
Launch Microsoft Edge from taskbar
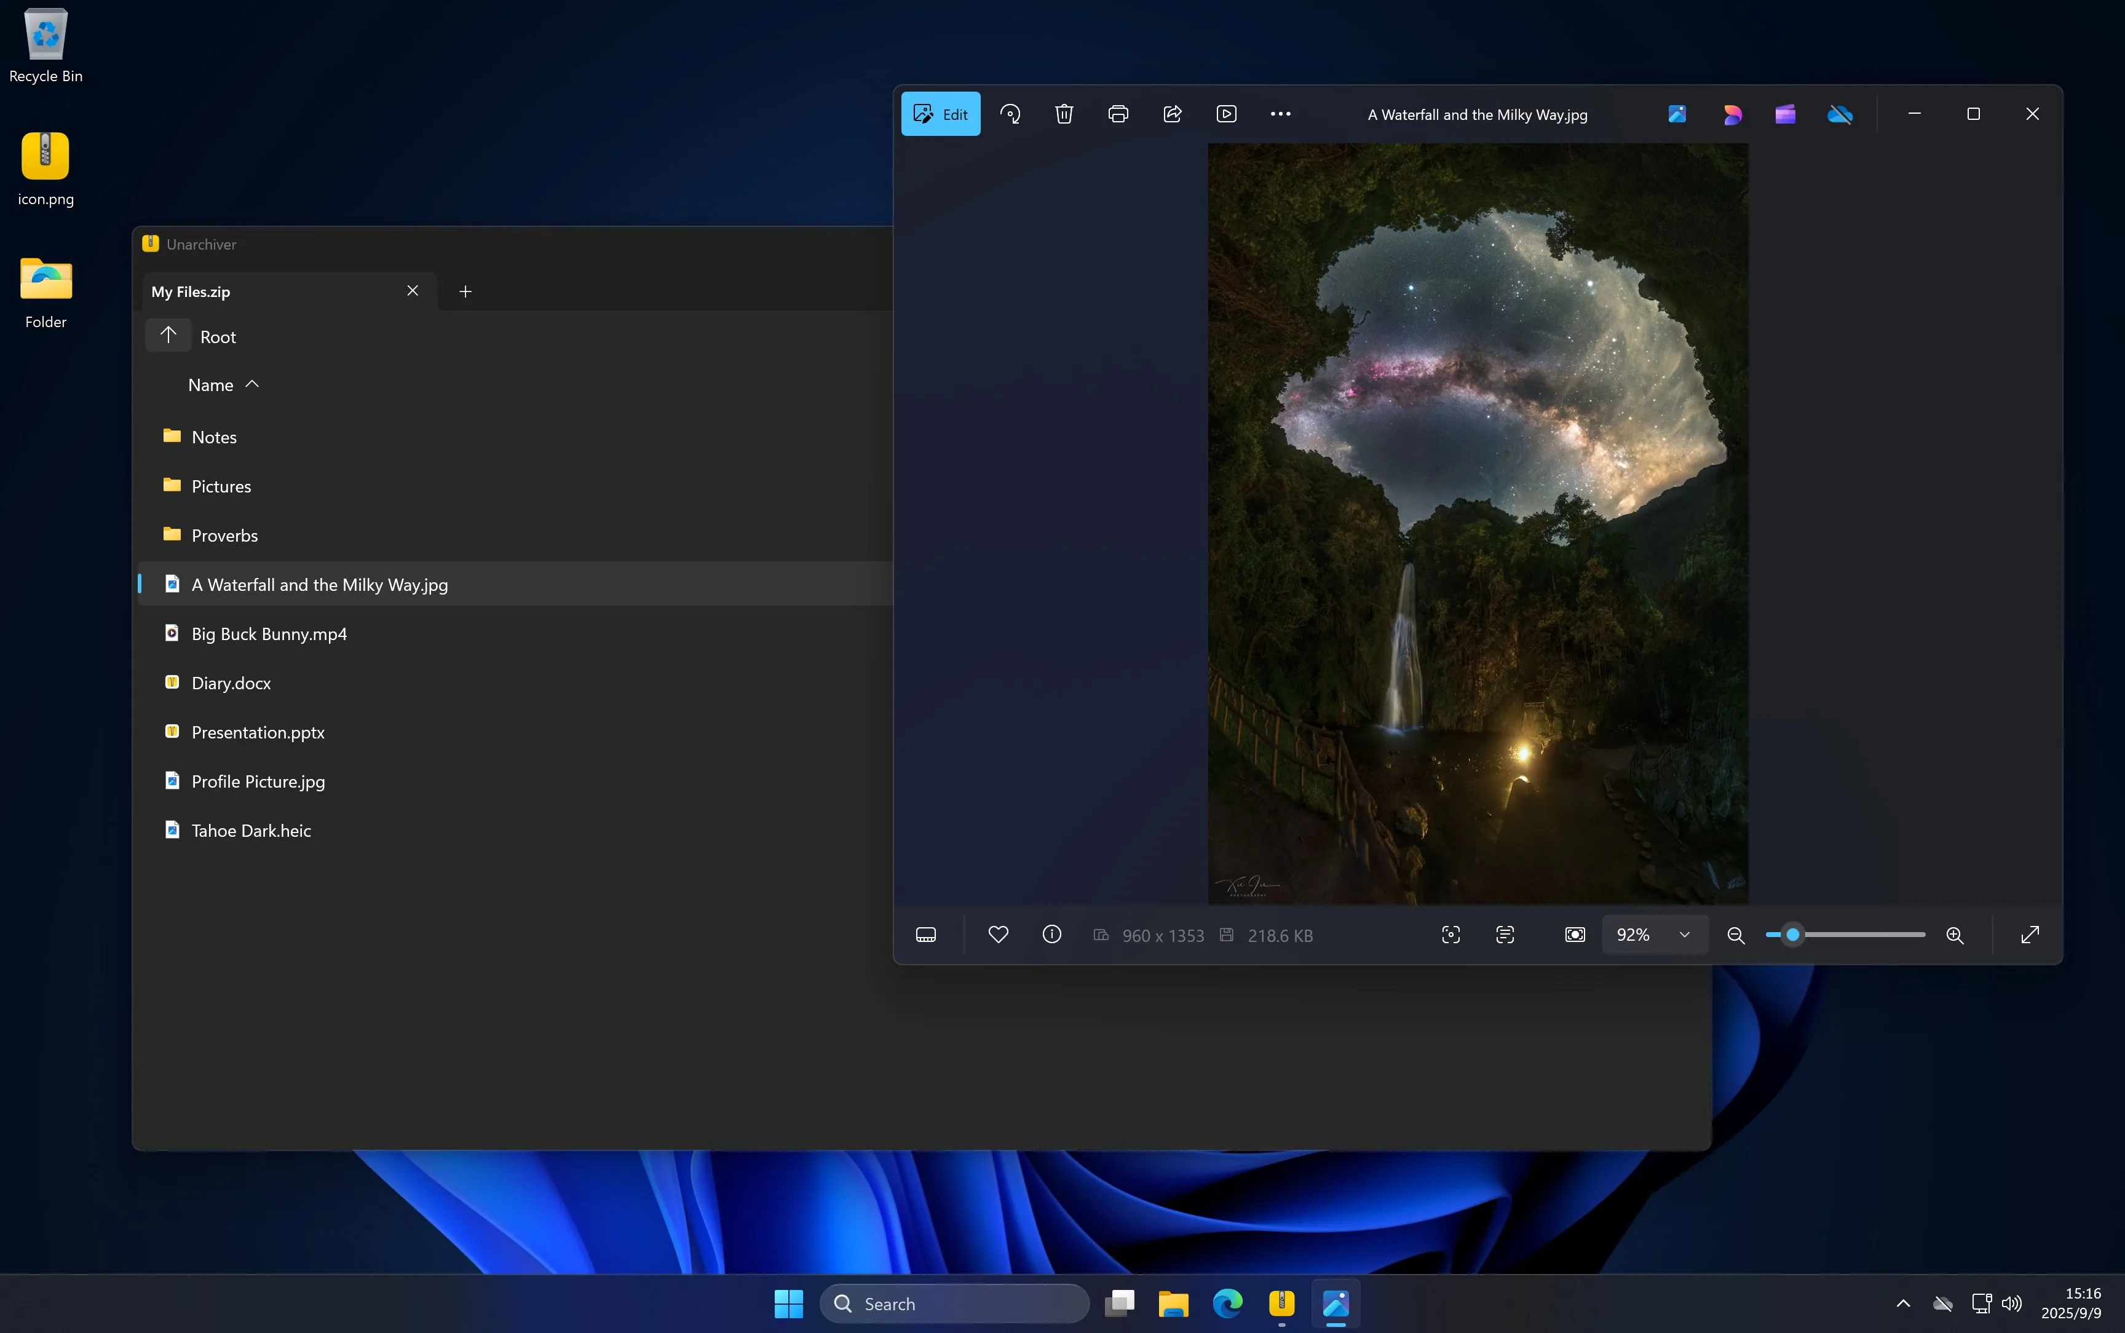click(x=1227, y=1303)
